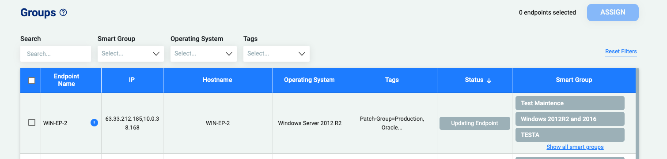Viewport: 667px width, 159px height.
Task: Open the Operating System filter dropdown
Action: pos(204,54)
